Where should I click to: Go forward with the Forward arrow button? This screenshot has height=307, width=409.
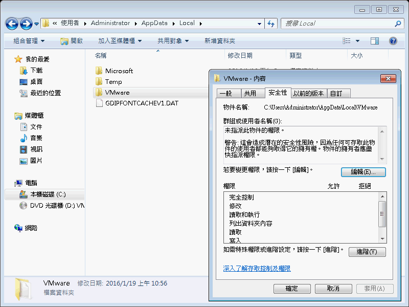click(x=27, y=24)
